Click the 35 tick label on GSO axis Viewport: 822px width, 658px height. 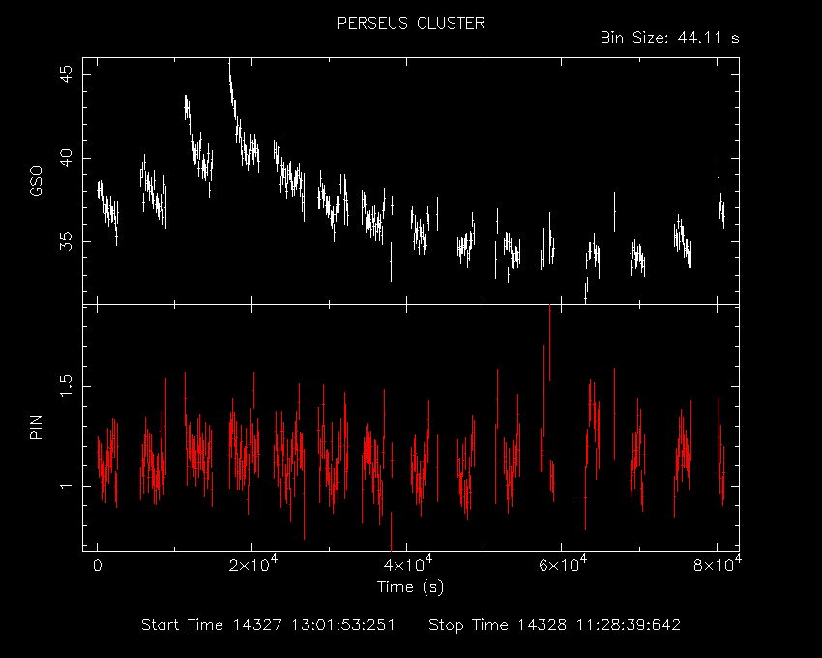(x=67, y=241)
